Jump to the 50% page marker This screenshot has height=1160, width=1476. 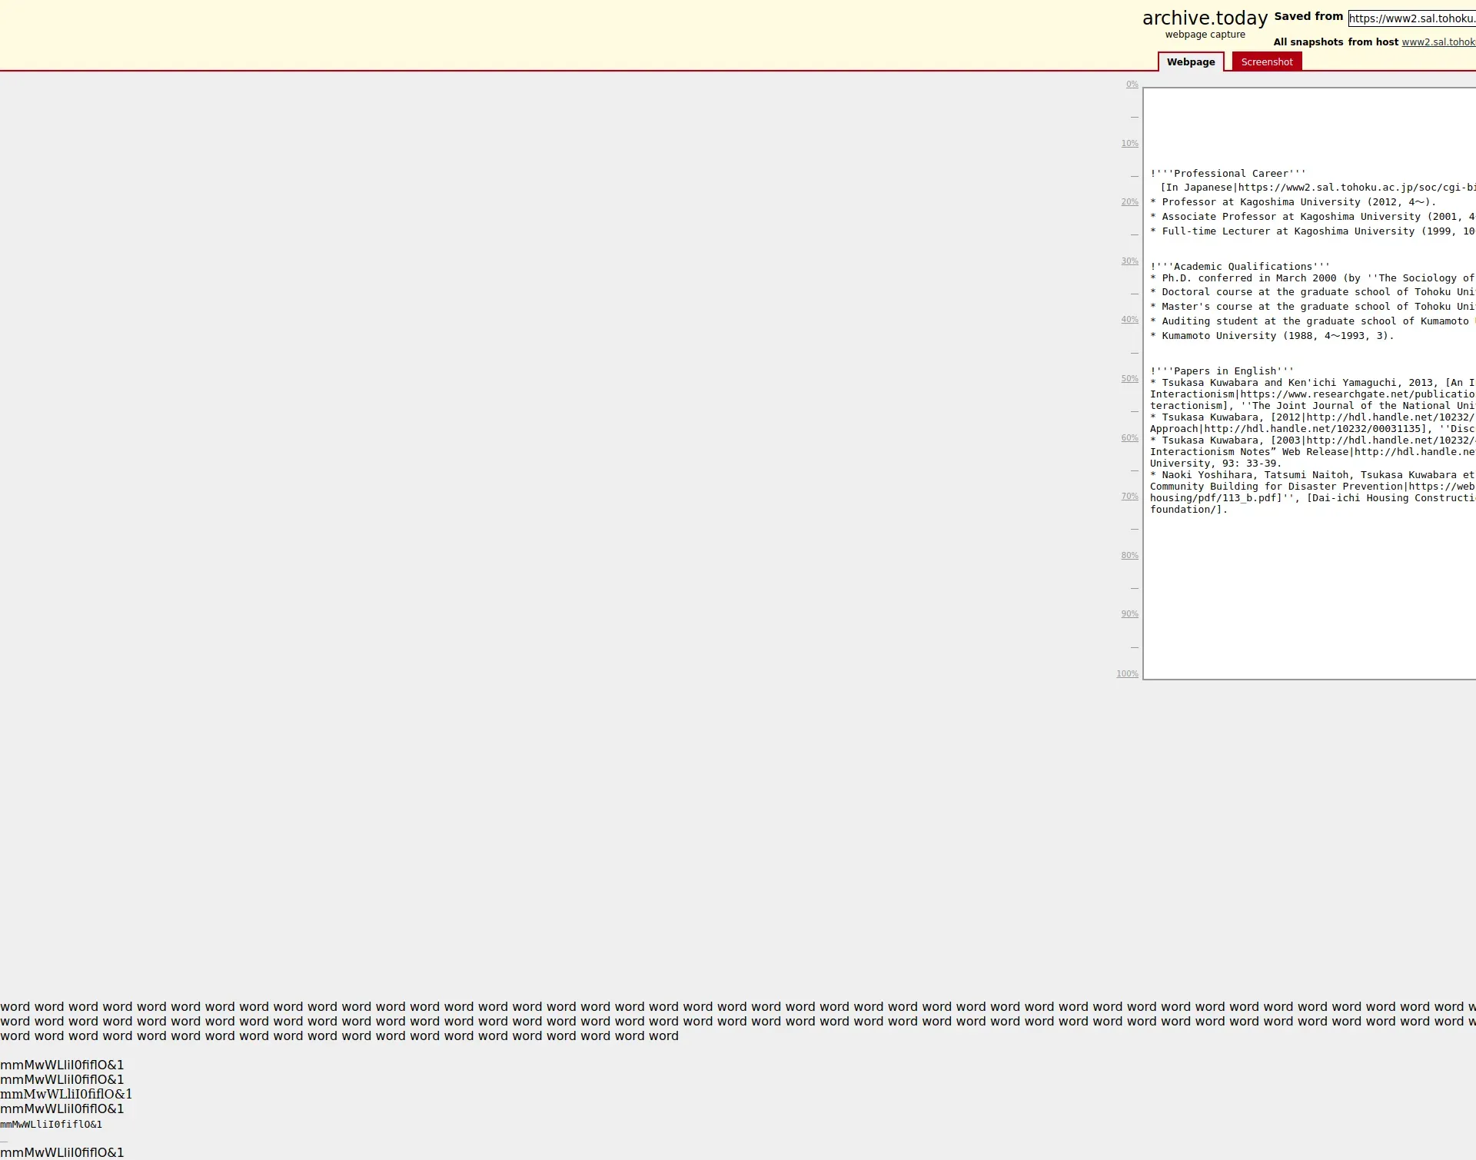[1129, 379]
